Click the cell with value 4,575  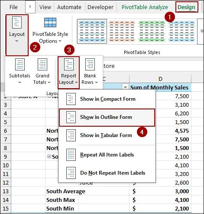[x=173, y=131]
